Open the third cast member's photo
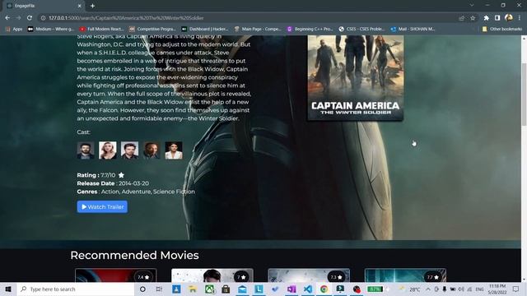 pyautogui.click(x=129, y=150)
